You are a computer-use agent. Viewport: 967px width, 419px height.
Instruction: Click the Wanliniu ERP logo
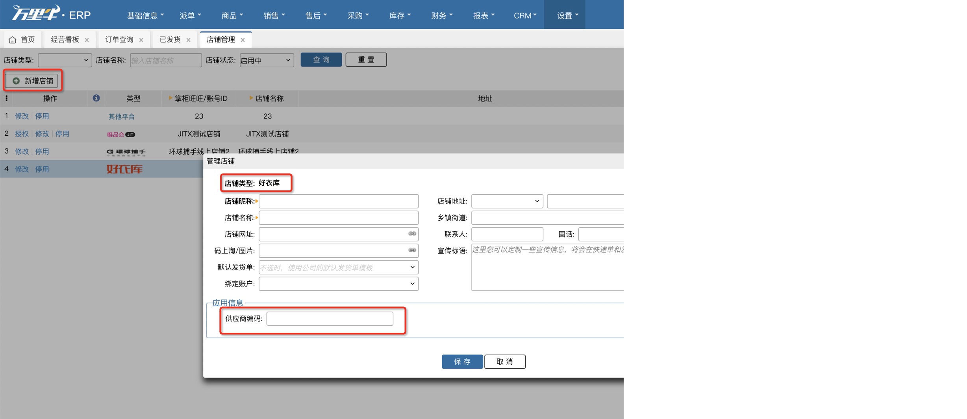click(x=52, y=13)
